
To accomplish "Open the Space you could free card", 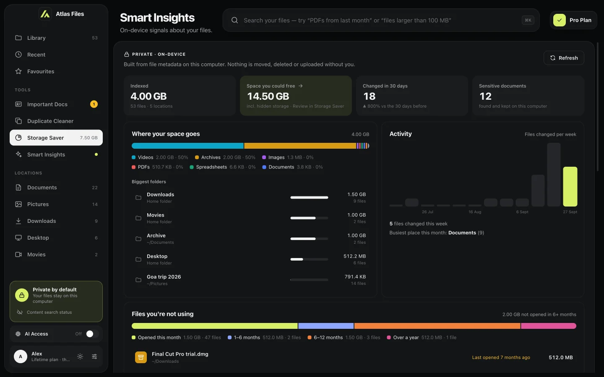I will [x=296, y=96].
